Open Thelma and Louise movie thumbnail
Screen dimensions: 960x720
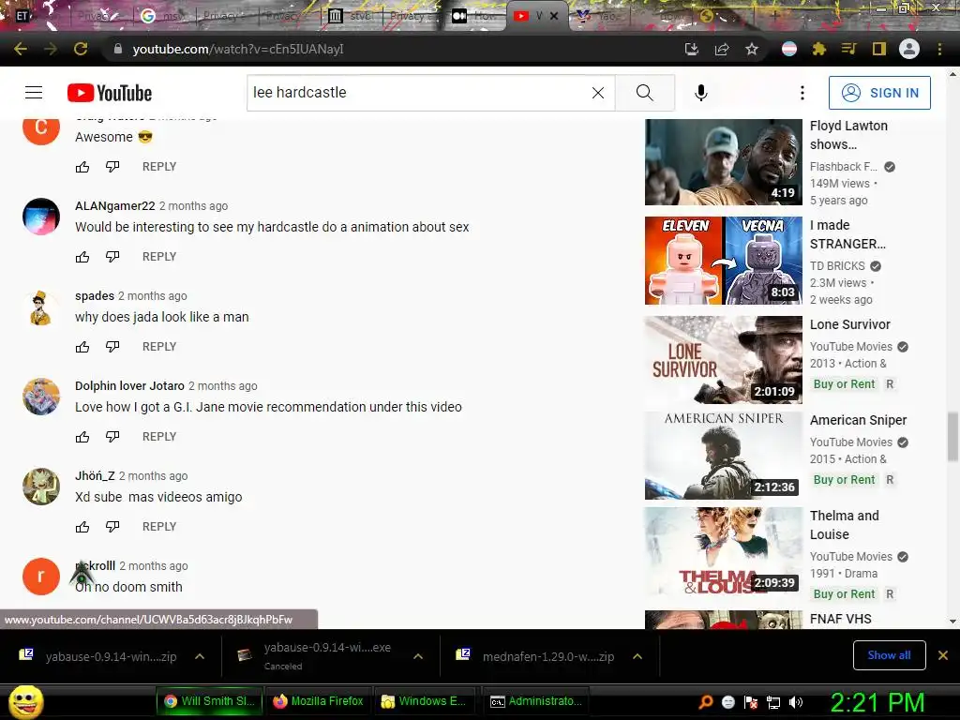[723, 551]
